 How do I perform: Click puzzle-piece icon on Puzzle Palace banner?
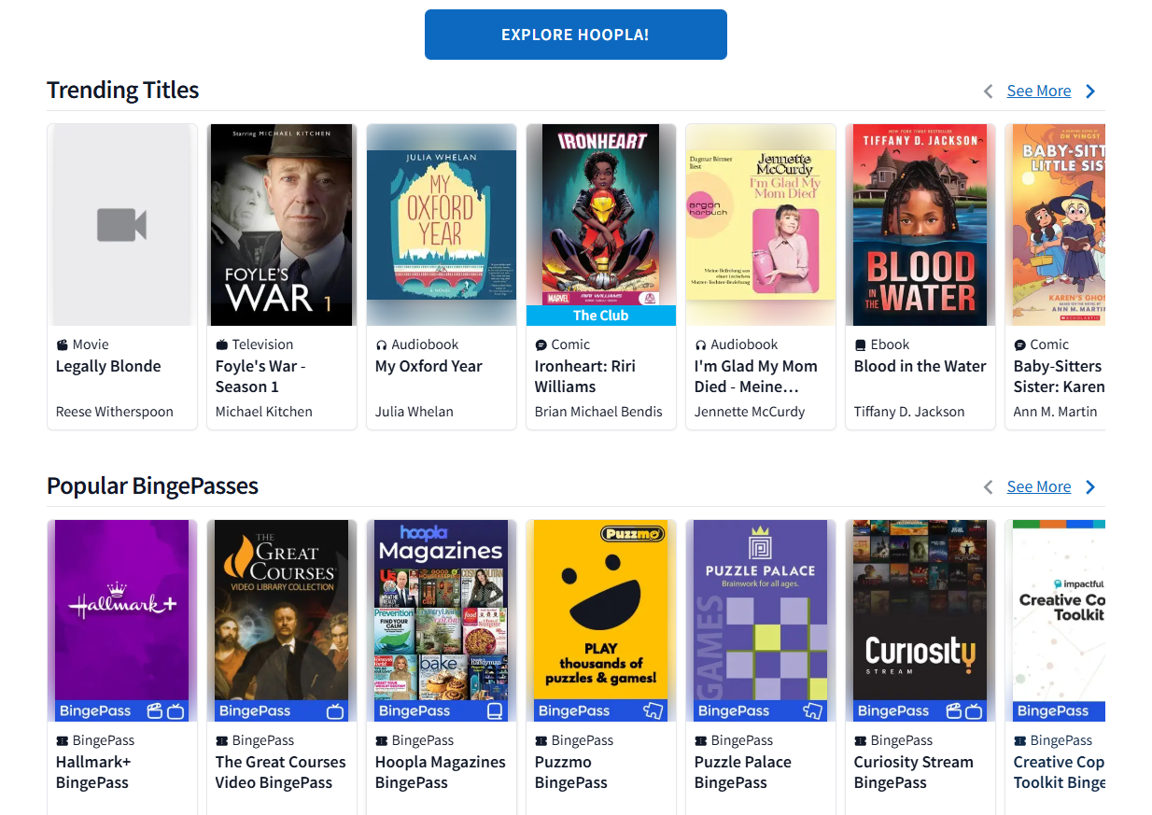click(813, 711)
